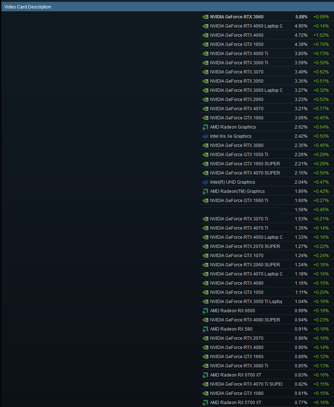Select NVIDIA GeForce RTX 4060 Laptop GPU row

(x=267, y=26)
